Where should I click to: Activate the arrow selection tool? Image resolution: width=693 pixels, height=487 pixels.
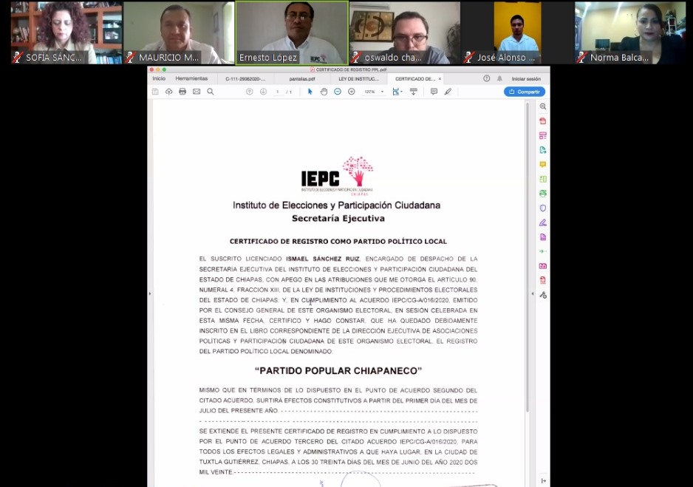coord(310,92)
